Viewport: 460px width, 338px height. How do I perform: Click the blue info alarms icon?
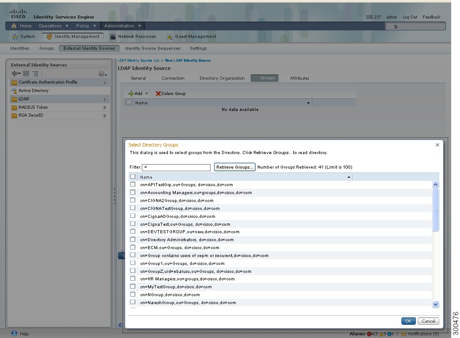(390, 334)
